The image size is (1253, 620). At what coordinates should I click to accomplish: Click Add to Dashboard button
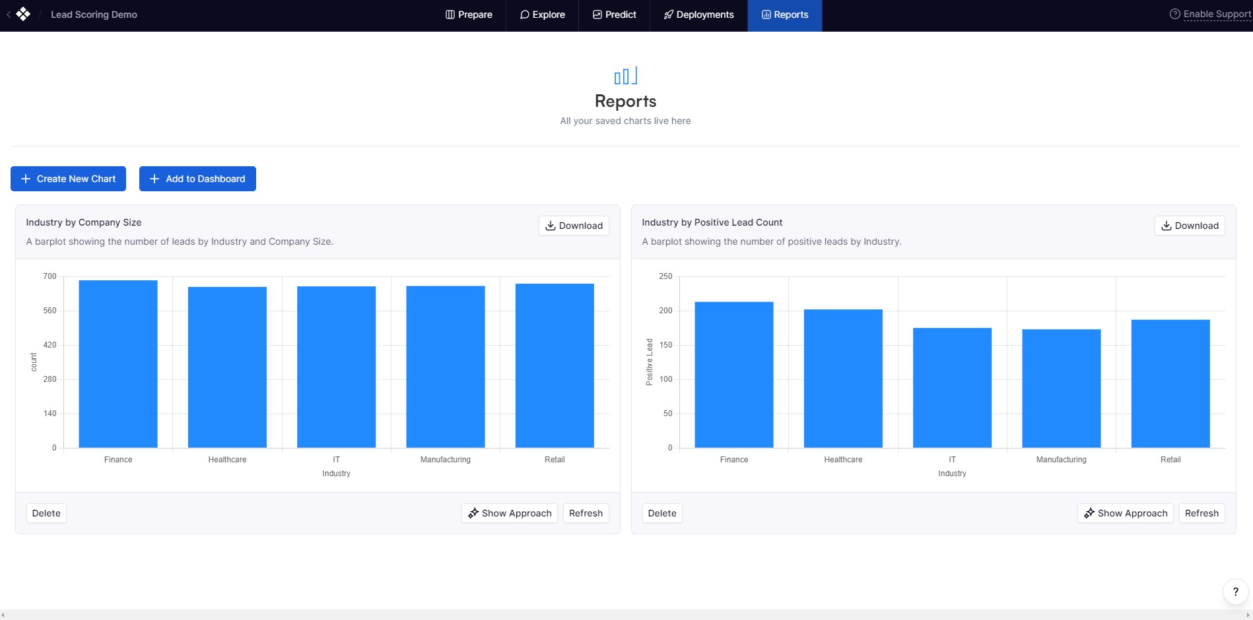coord(197,179)
